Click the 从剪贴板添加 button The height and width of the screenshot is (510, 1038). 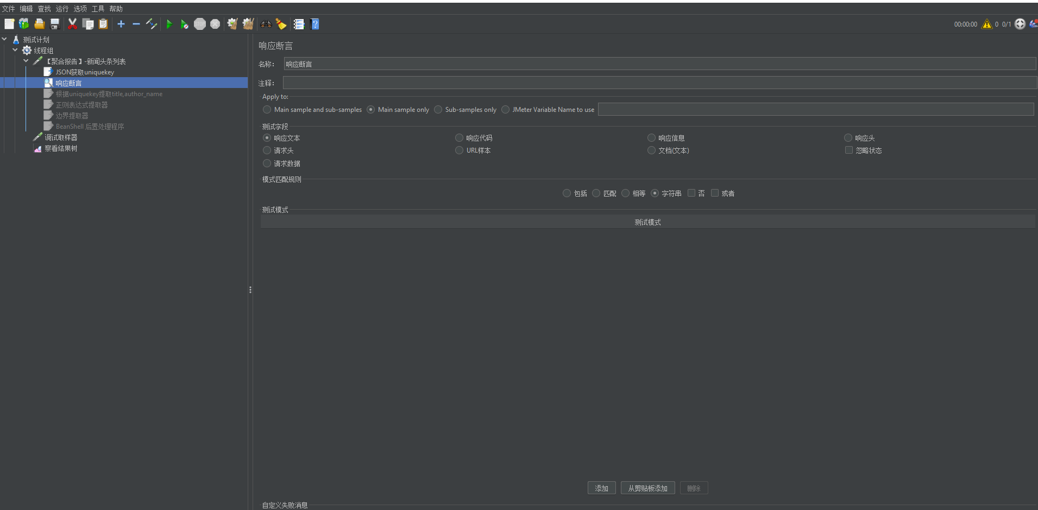(x=647, y=488)
